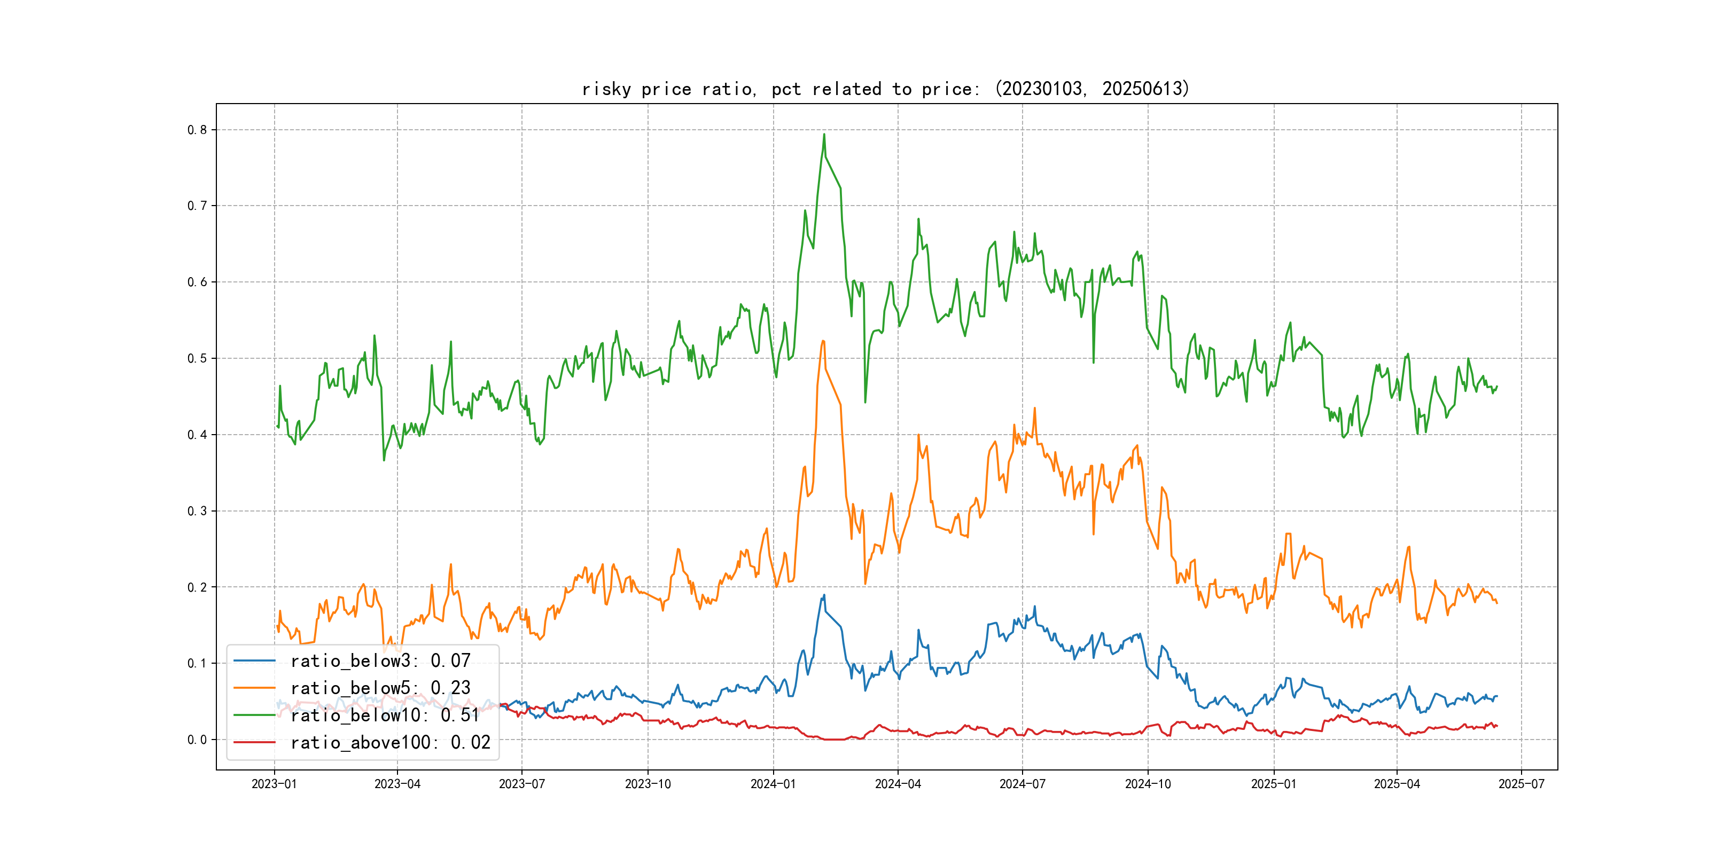
Task: Select legend label ratio_below5: 0.23
Action: [380, 688]
